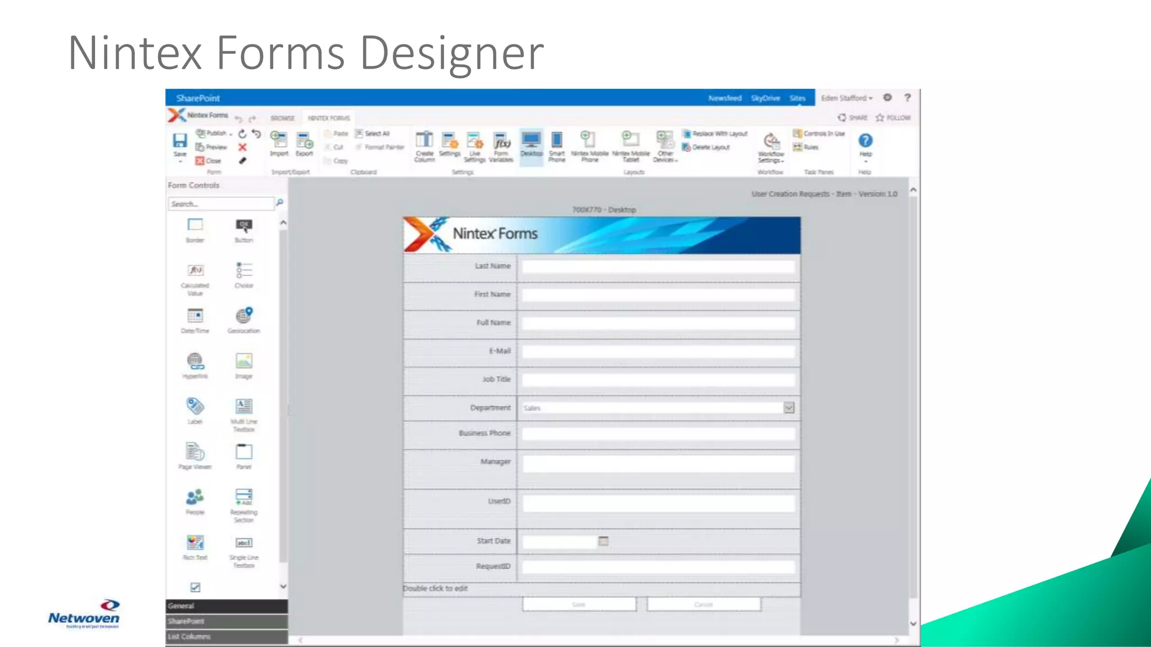Select the Image control
1151x647 pixels.
tap(244, 366)
